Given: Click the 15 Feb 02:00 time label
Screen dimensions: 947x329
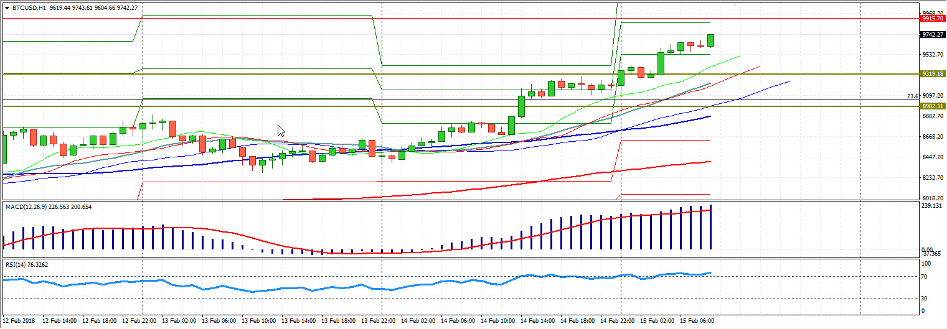Looking at the screenshot, I should tap(656, 321).
